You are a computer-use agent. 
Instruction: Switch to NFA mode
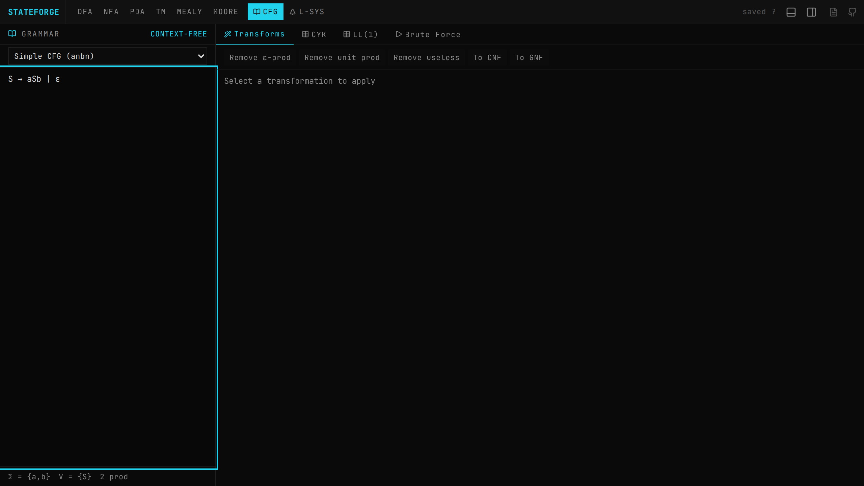click(111, 11)
